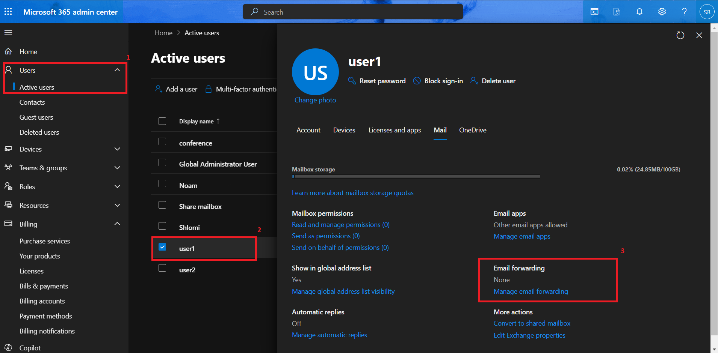The height and width of the screenshot is (353, 718).
Task: Open the document icon in the header
Action: point(617,12)
